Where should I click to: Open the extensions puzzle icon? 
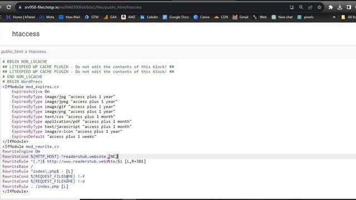[x=330, y=7]
